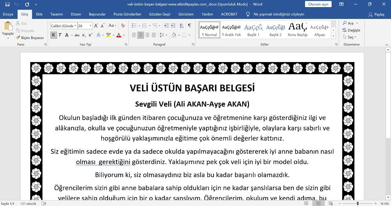Open the Dosya file menu
The width and height of the screenshot is (391, 206).
pyautogui.click(x=8, y=14)
